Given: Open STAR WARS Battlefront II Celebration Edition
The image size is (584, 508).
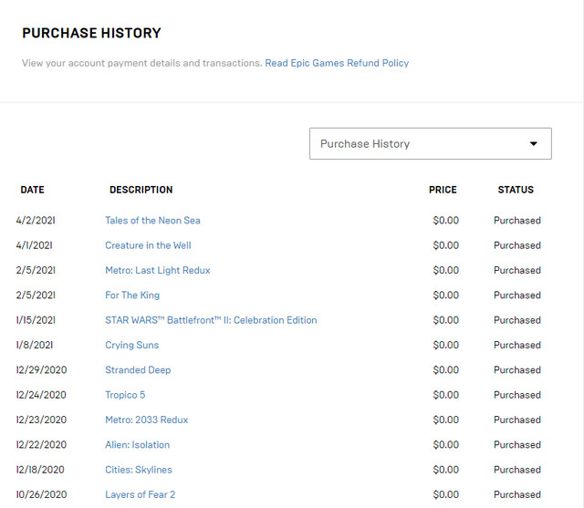Looking at the screenshot, I should tap(211, 320).
